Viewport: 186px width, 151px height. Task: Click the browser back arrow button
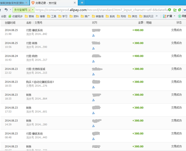tap(6, 10)
